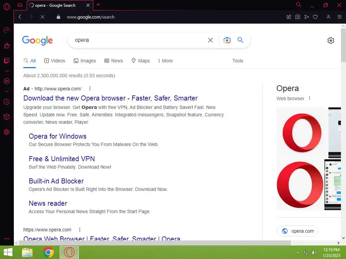Open options dots beside https://www.opera.com result
Screen dimensions: 346x259
coord(80,230)
